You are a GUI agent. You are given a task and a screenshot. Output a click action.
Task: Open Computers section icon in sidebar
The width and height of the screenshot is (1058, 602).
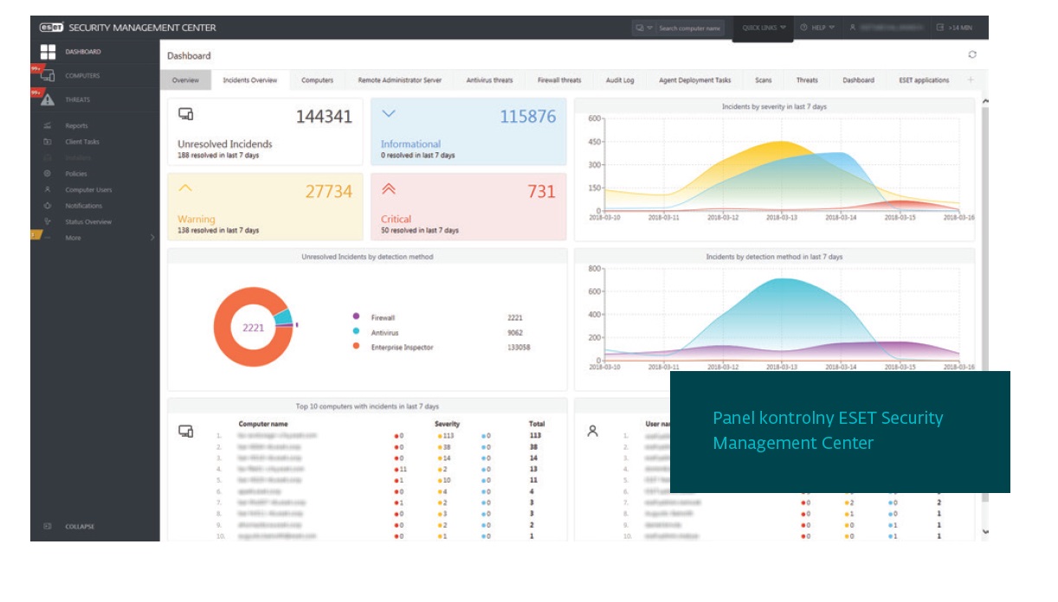pyautogui.click(x=48, y=76)
